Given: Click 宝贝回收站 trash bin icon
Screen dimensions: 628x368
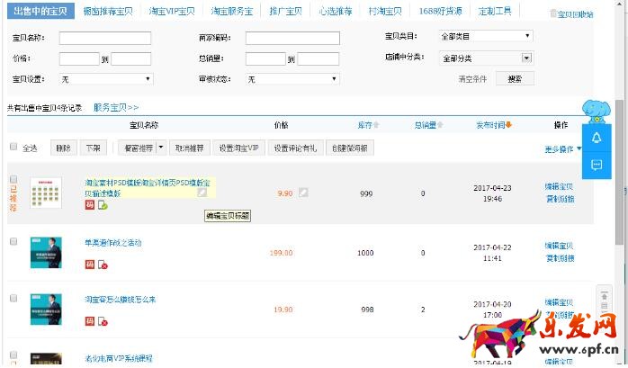Looking at the screenshot, I should (552, 14).
